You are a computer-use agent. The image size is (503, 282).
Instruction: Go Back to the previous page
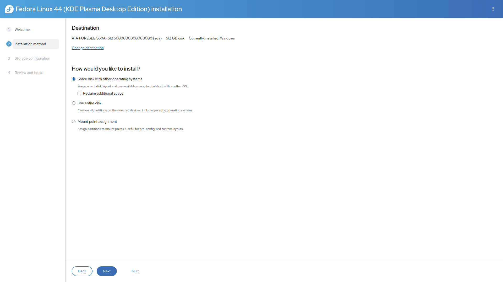82,271
